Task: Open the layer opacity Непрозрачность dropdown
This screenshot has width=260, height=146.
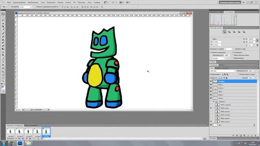Action: 254,71
